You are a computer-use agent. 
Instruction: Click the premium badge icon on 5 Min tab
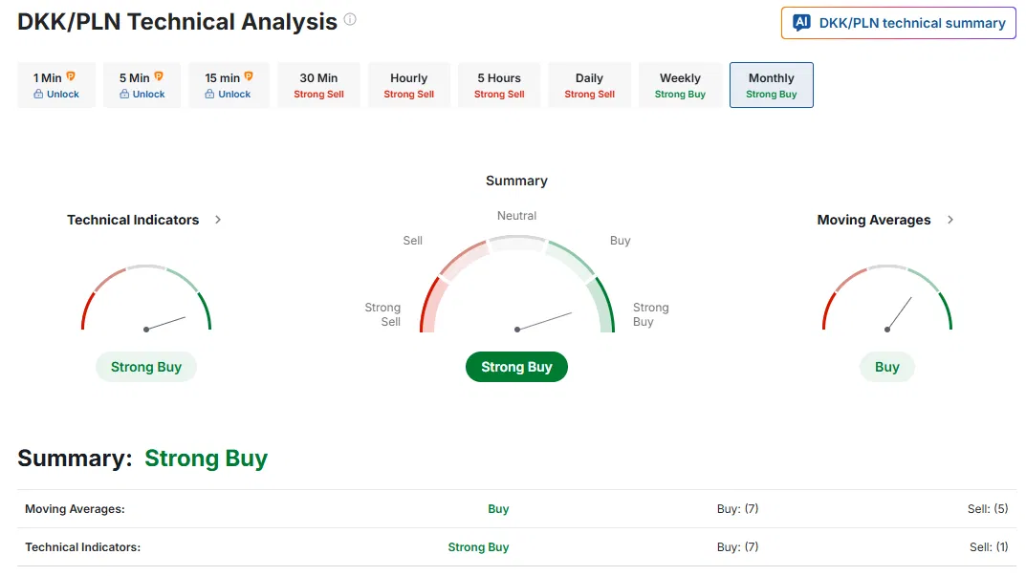159,76
